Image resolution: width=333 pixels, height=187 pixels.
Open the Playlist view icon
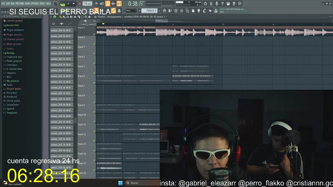pyautogui.click(x=164, y=11)
